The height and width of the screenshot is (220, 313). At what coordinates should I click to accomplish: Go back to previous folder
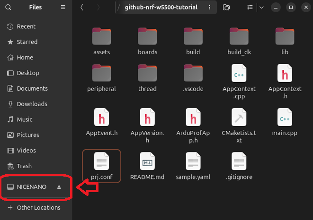[x=81, y=8]
